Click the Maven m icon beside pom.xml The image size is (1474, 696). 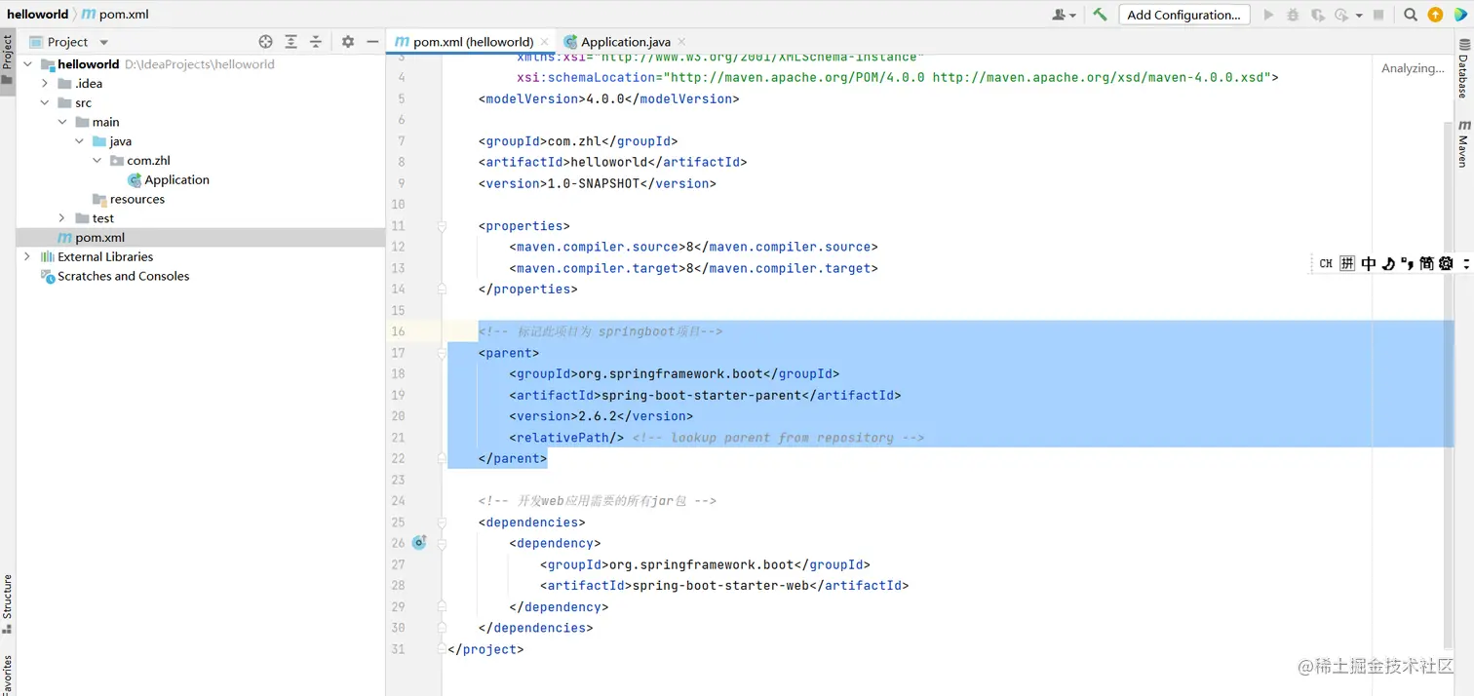click(64, 238)
